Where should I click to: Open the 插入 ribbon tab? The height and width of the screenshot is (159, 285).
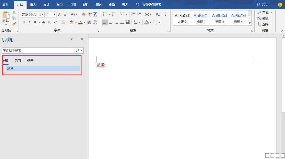click(x=33, y=5)
